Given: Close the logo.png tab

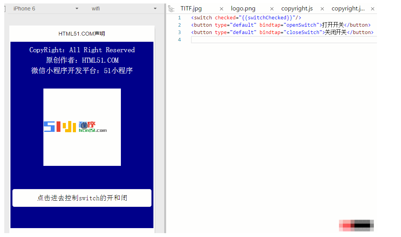Looking at the screenshot, I should click(x=272, y=9).
